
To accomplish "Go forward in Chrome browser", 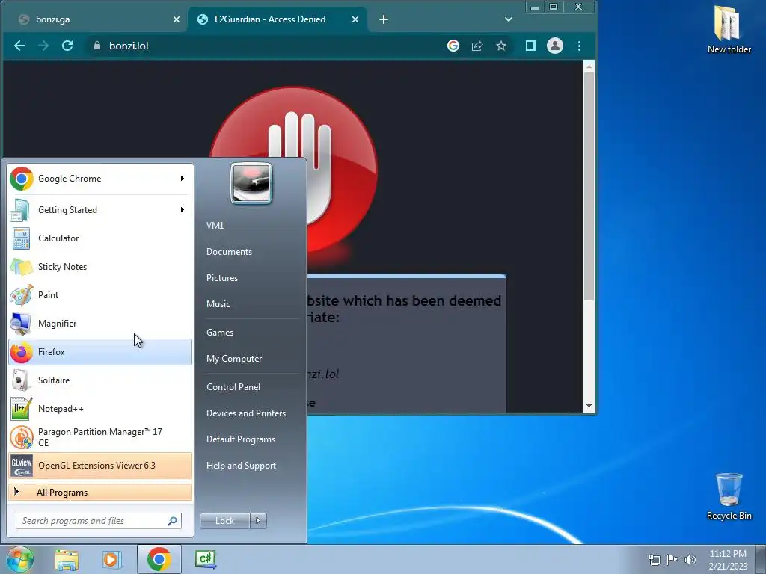I will coord(43,46).
